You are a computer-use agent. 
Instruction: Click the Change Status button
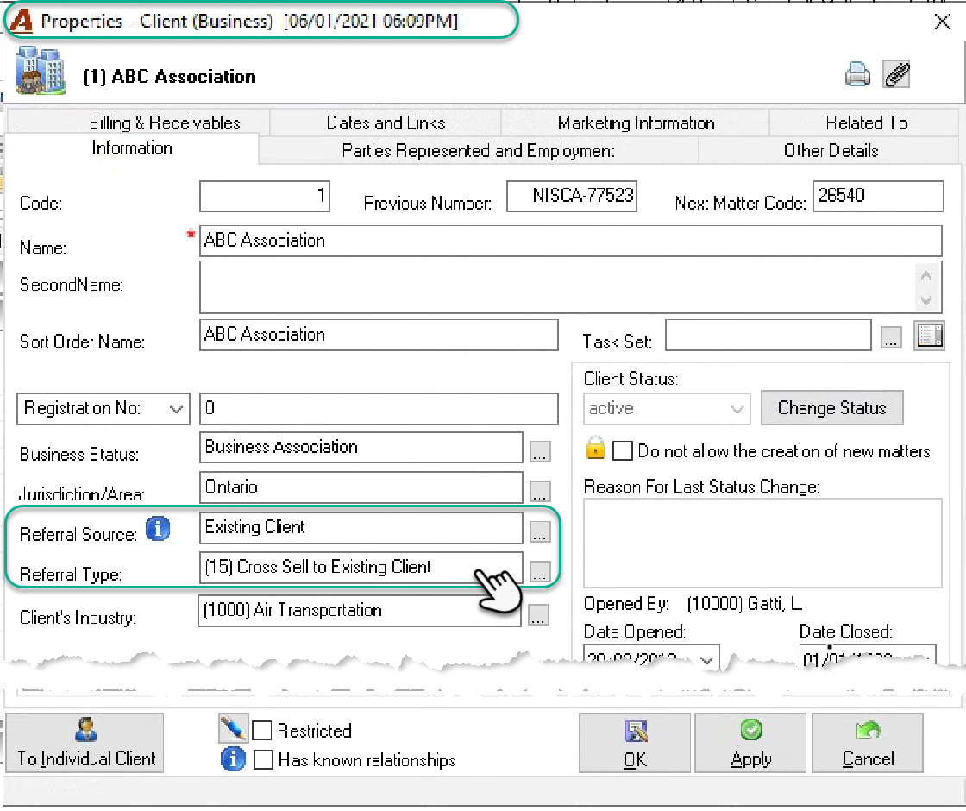pyautogui.click(x=831, y=407)
